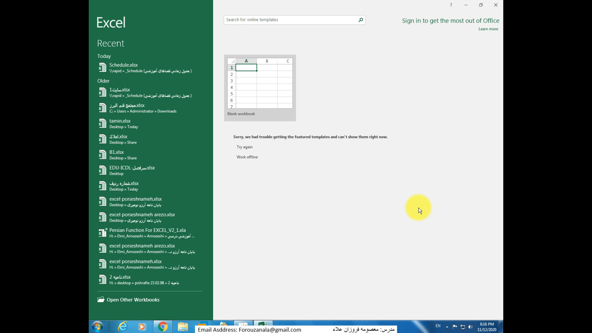Expand the hidden system tray icons
Image resolution: width=592 pixels, height=333 pixels.
[447, 327]
